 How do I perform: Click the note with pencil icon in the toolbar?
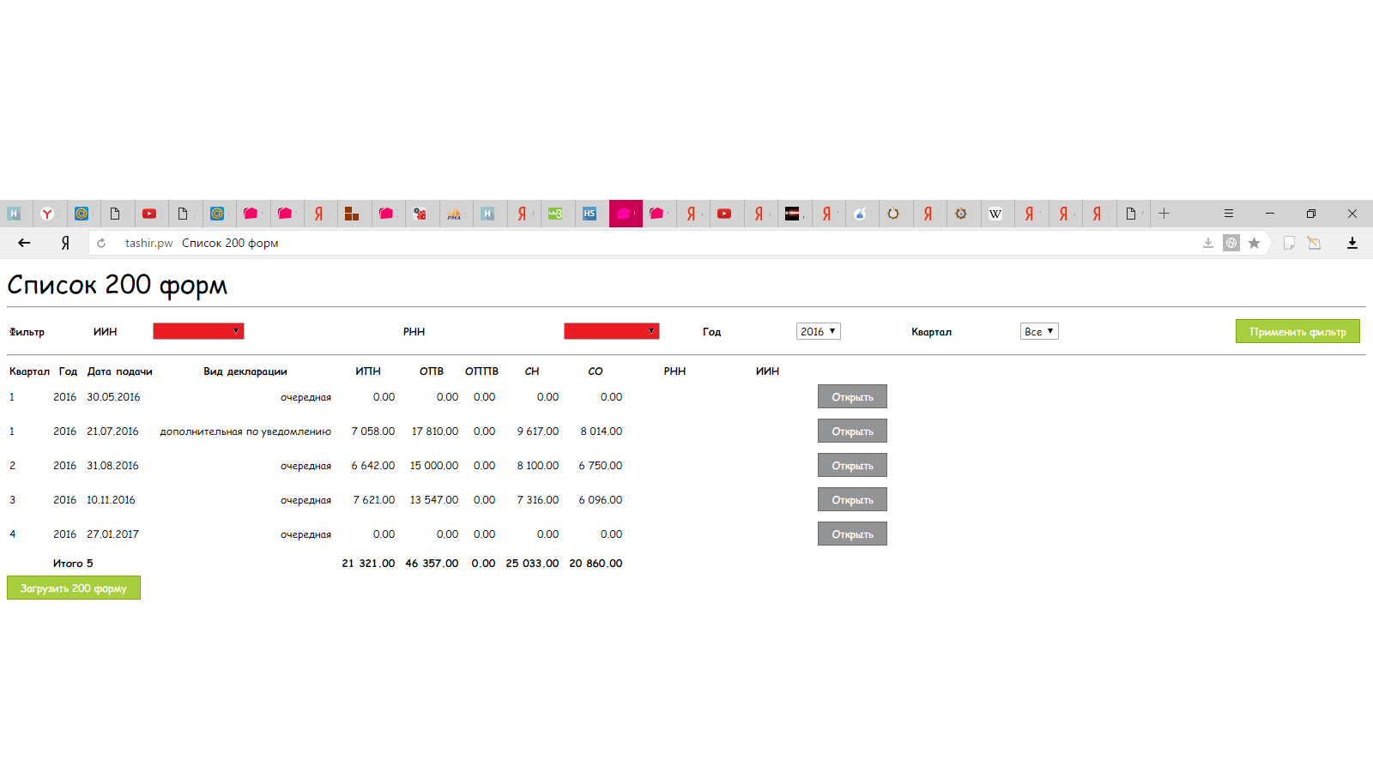(1314, 243)
